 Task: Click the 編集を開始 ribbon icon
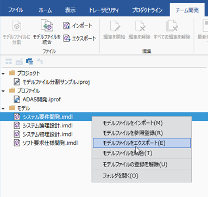click(x=115, y=26)
